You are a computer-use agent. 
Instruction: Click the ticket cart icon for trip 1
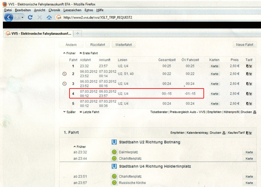pyautogui.click(x=249, y=66)
